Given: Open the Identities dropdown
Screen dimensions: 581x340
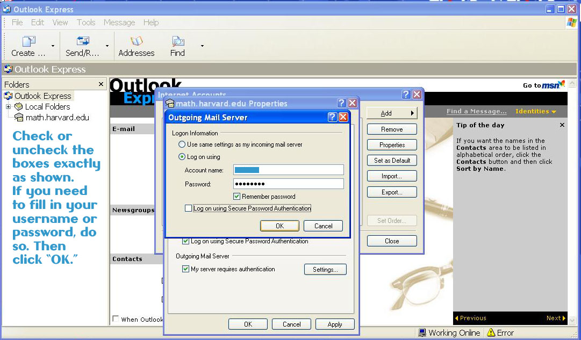Looking at the screenshot, I should pyautogui.click(x=535, y=111).
